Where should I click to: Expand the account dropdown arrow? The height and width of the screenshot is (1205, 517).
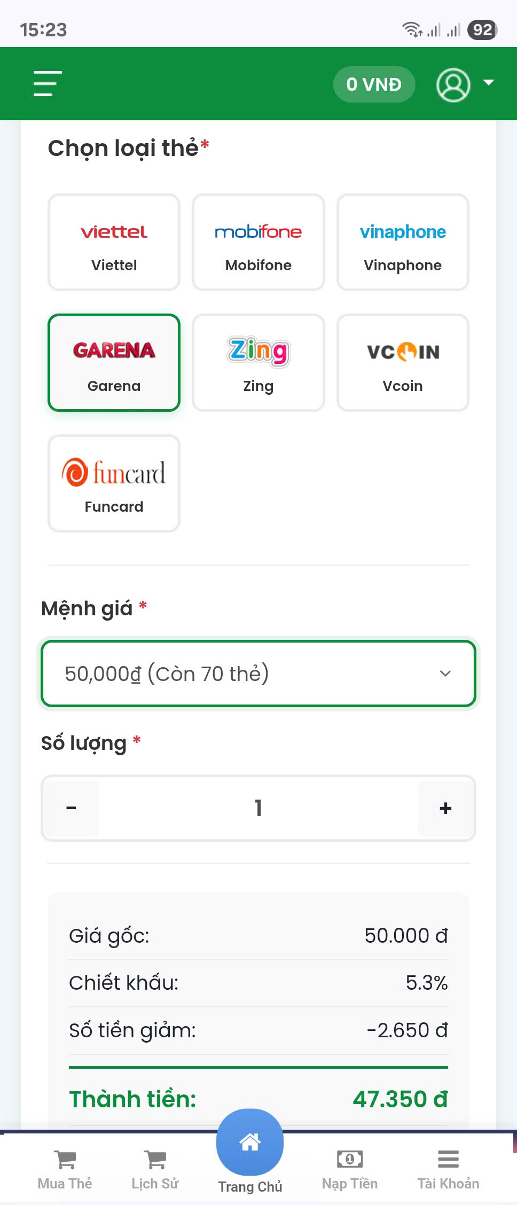[x=488, y=83]
